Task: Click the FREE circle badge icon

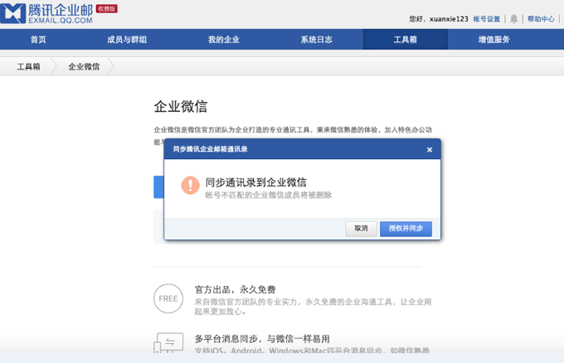Action: pyautogui.click(x=168, y=297)
